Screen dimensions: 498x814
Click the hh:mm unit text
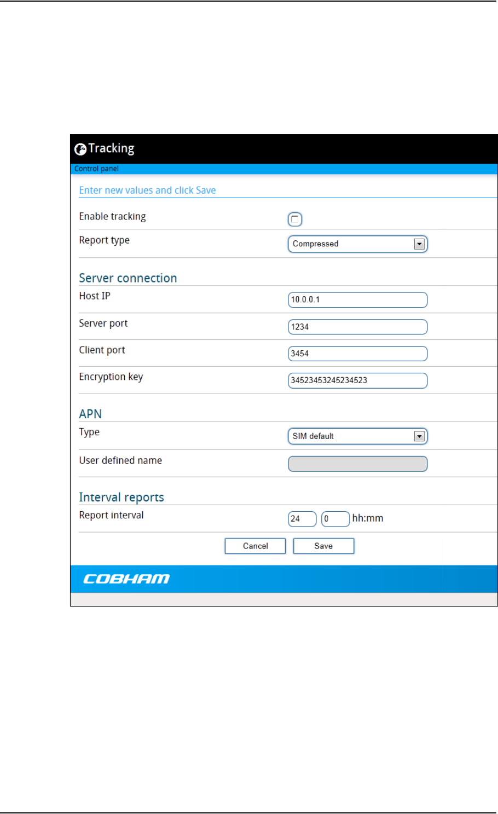coord(368,518)
